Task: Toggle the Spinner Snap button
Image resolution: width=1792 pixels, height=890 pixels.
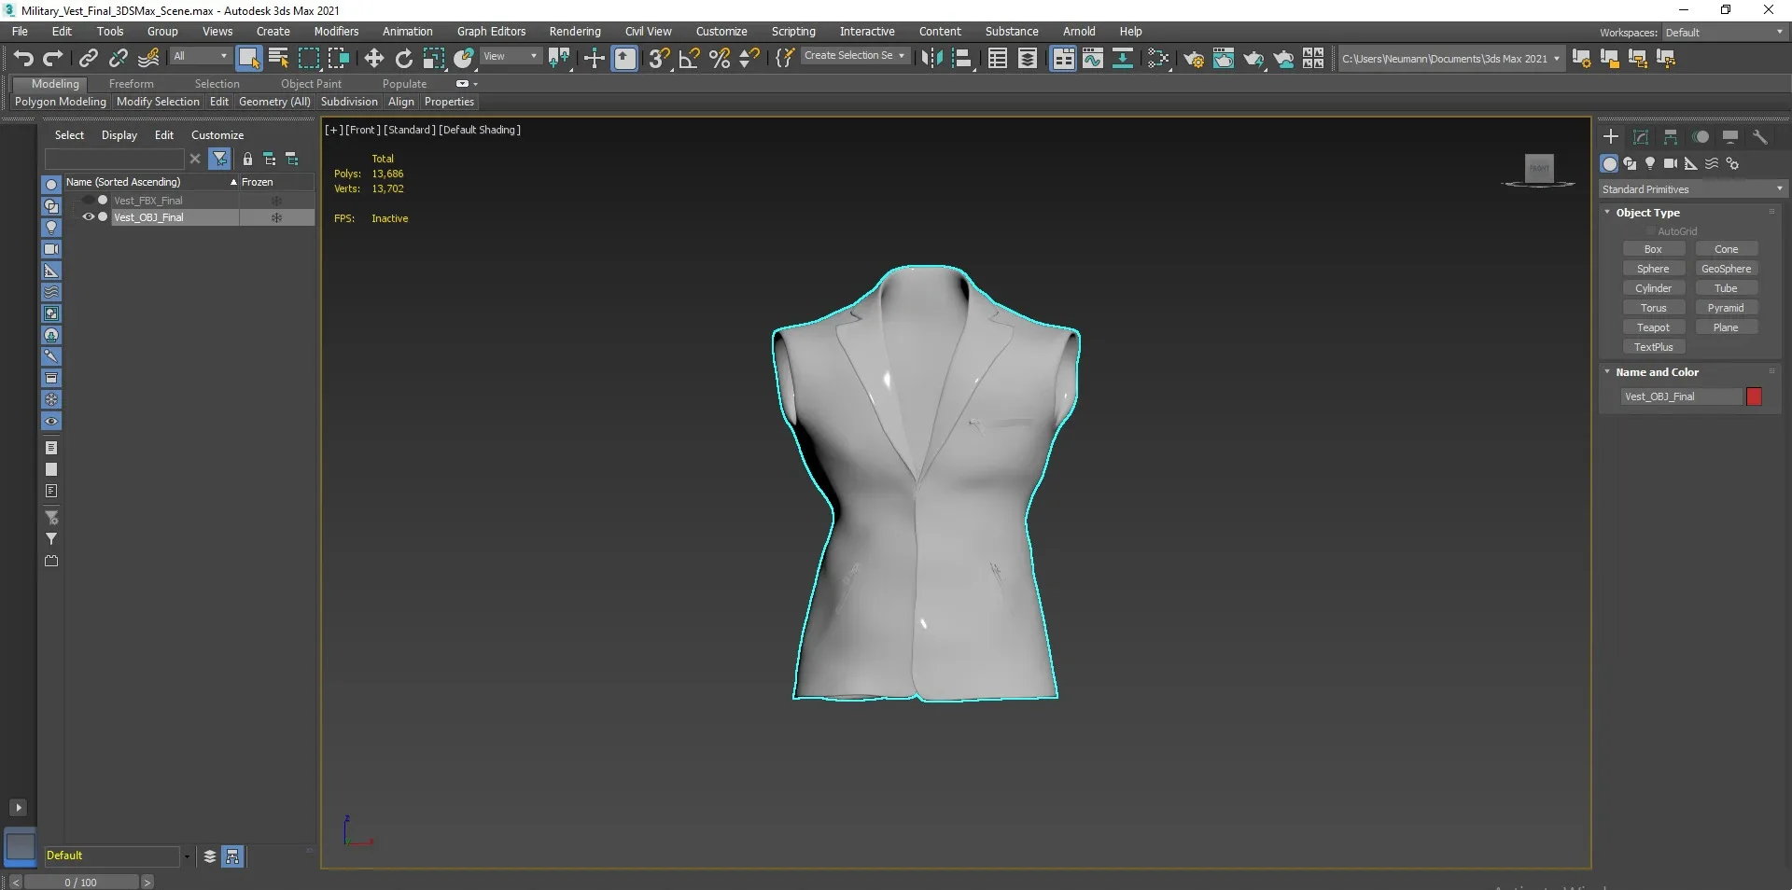Action: (x=749, y=59)
